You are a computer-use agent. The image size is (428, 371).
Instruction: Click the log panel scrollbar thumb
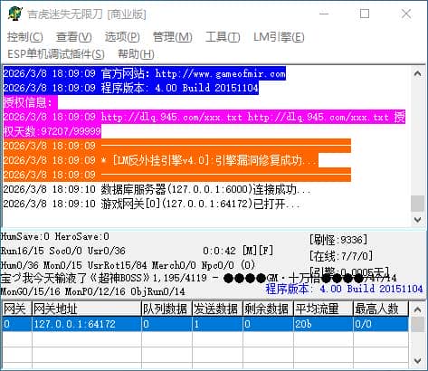(417, 204)
